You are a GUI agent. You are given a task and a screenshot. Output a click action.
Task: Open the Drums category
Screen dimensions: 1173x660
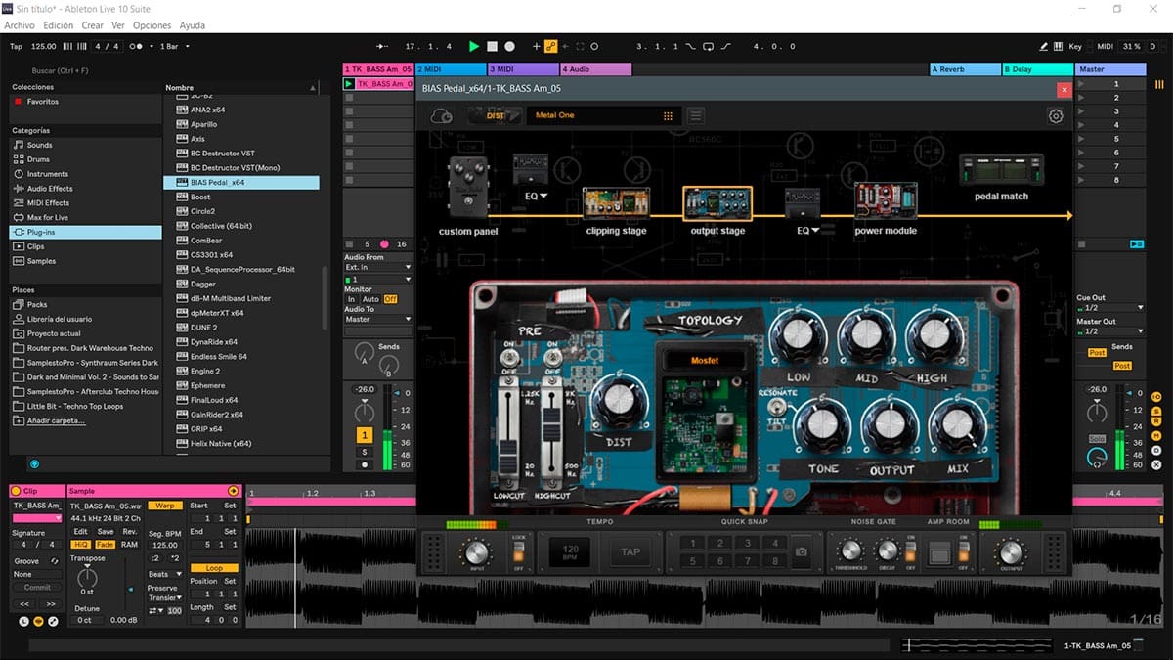[x=38, y=159]
